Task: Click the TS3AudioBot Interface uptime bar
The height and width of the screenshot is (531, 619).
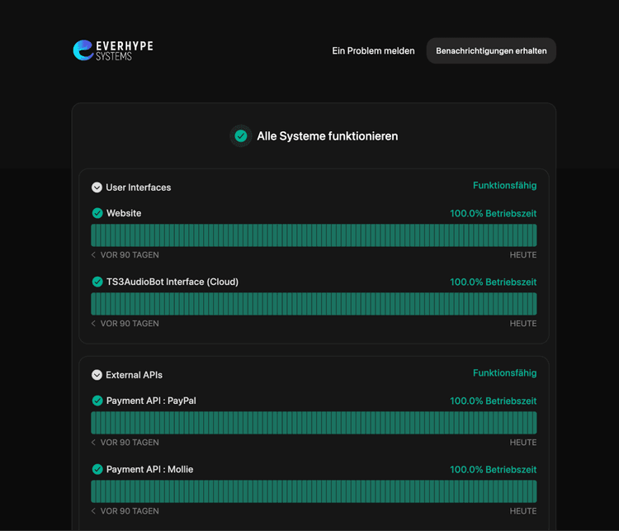Action: pyautogui.click(x=314, y=304)
